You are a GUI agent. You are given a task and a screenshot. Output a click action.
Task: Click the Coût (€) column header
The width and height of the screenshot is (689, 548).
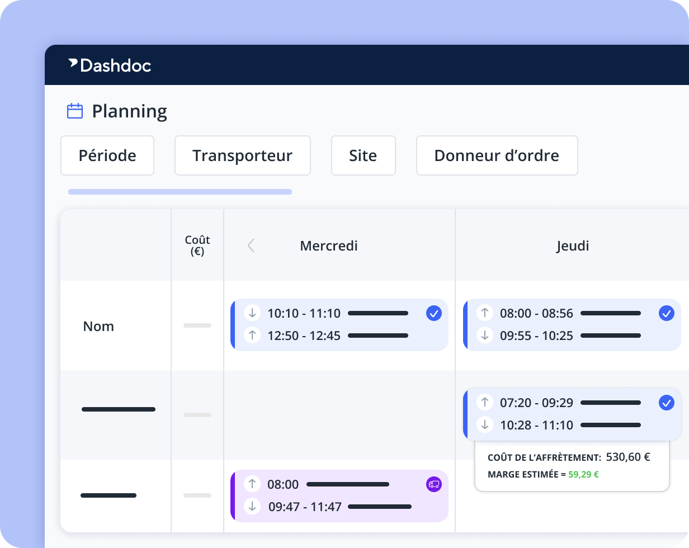pyautogui.click(x=197, y=245)
